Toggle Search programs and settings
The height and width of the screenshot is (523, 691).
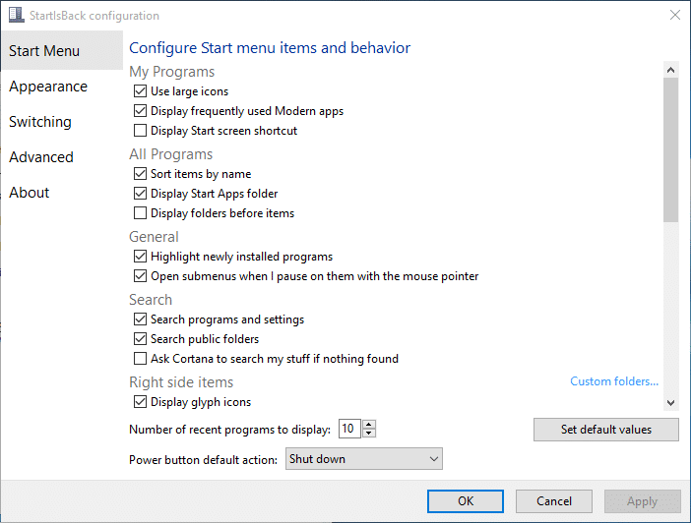pyautogui.click(x=140, y=320)
